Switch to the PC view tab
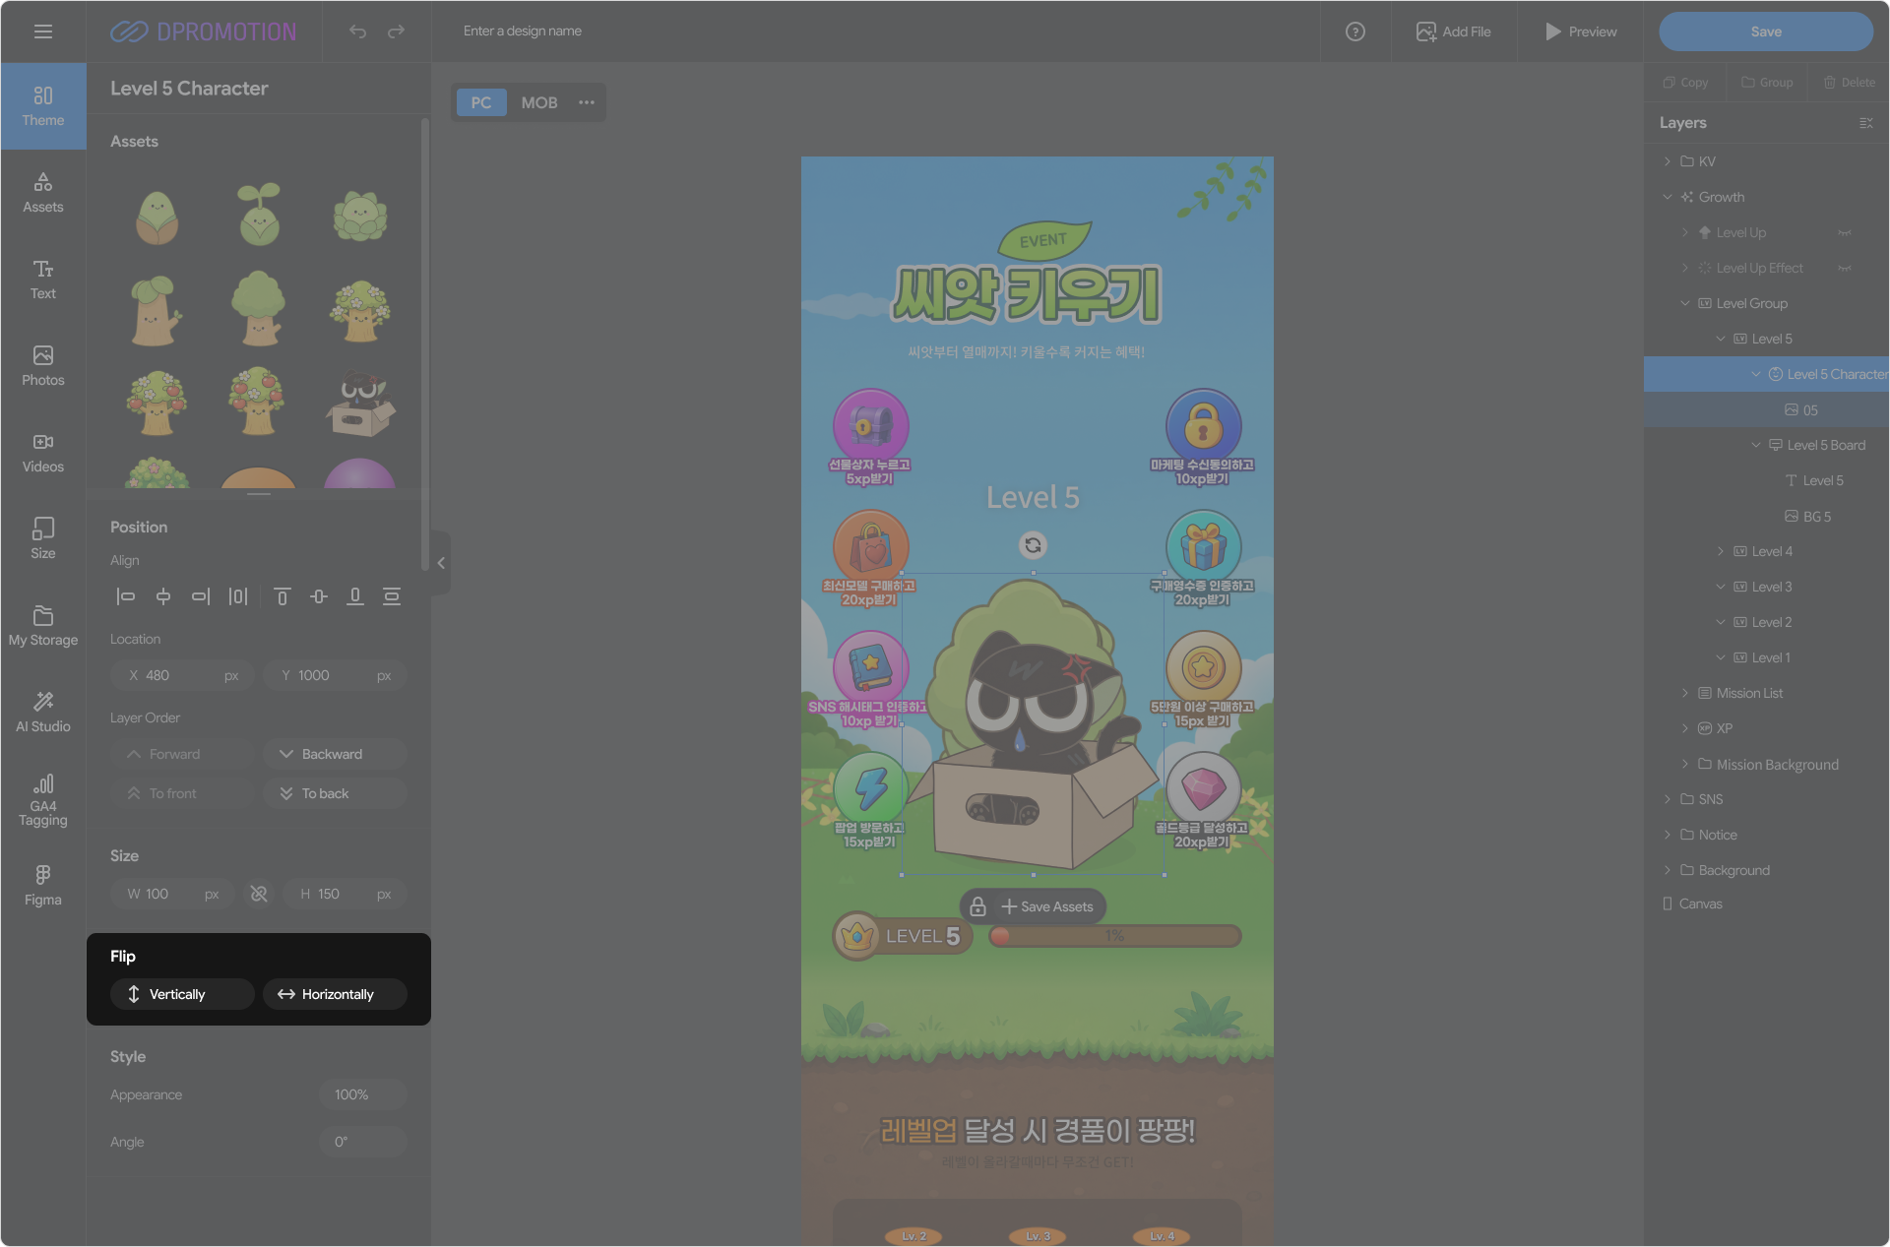Screen dimensions: 1890x1247 point(480,102)
